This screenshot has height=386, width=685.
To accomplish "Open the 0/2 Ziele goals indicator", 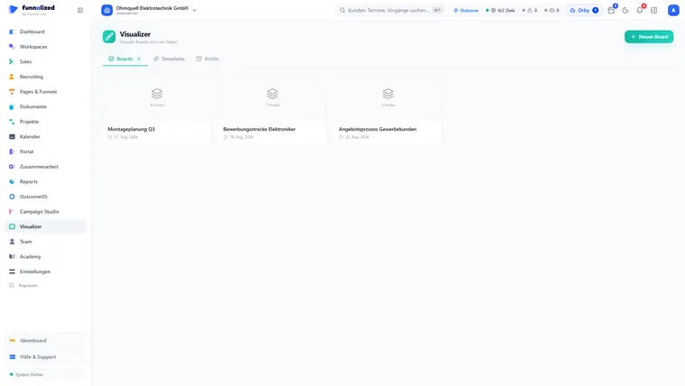I will pyautogui.click(x=500, y=10).
